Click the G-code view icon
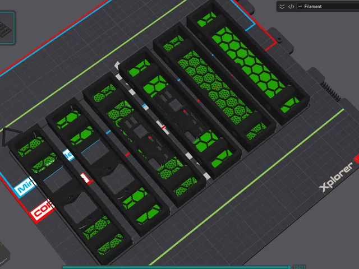This screenshot has width=359, height=269. click(291, 7)
